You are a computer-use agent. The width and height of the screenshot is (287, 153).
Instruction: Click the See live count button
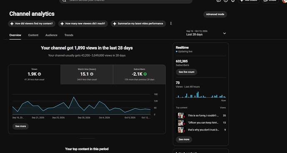coord(186,72)
